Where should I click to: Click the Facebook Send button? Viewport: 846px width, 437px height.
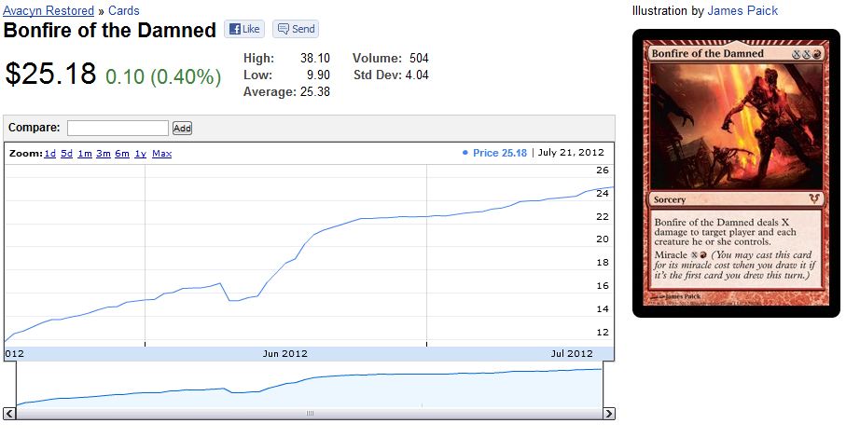(296, 29)
